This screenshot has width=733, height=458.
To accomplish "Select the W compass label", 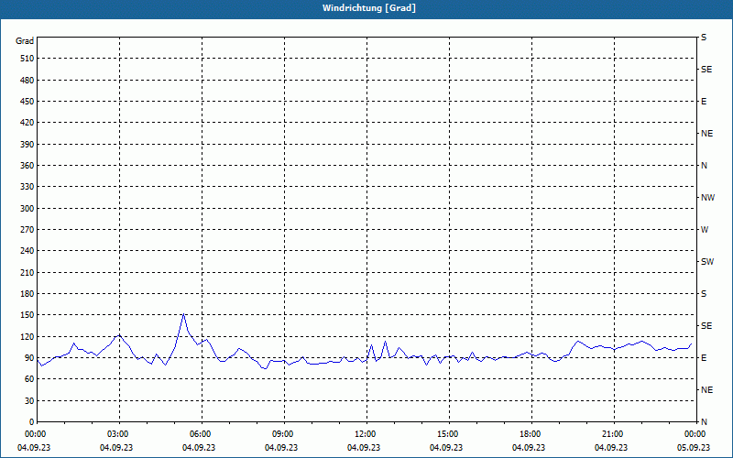I will [x=705, y=230].
